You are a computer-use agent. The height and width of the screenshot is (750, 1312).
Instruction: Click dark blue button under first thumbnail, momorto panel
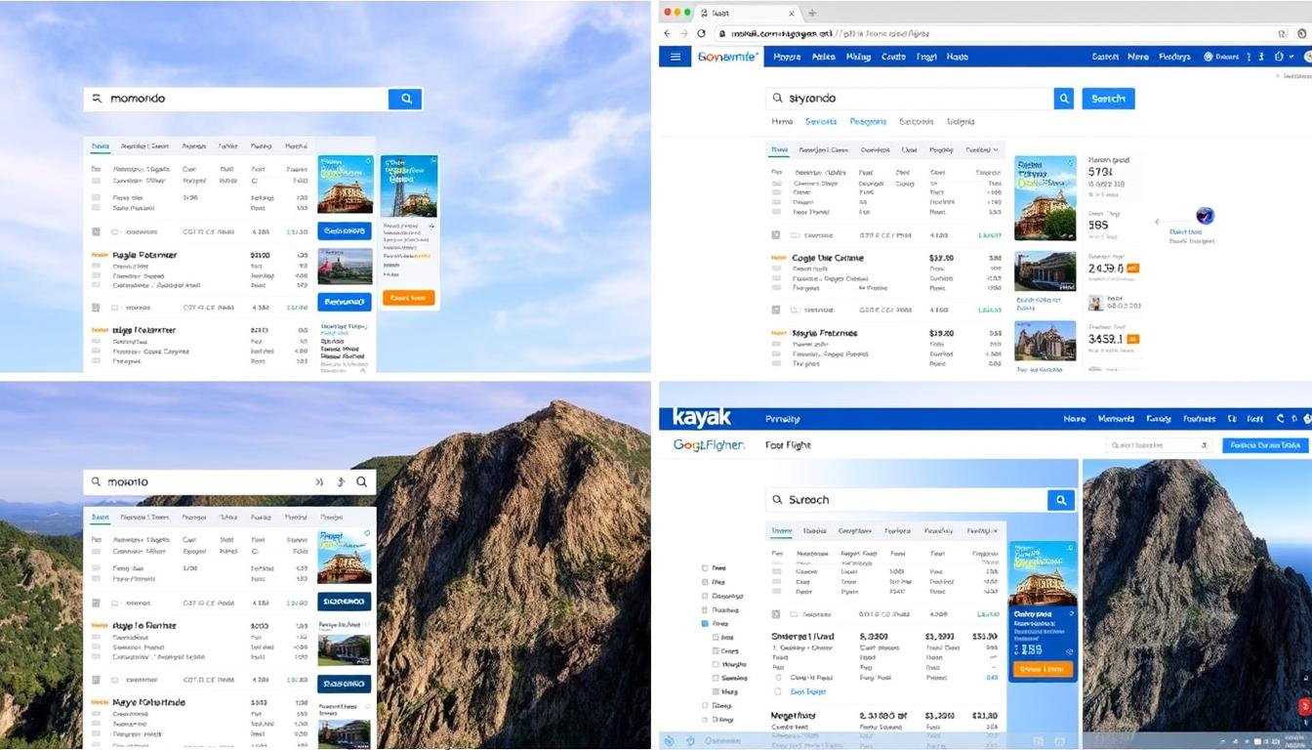tap(344, 602)
